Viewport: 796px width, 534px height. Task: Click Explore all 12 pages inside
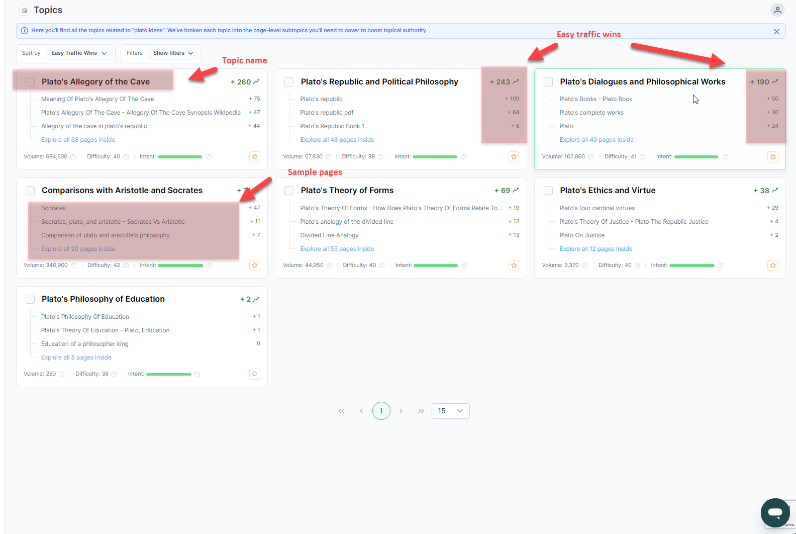coord(595,249)
